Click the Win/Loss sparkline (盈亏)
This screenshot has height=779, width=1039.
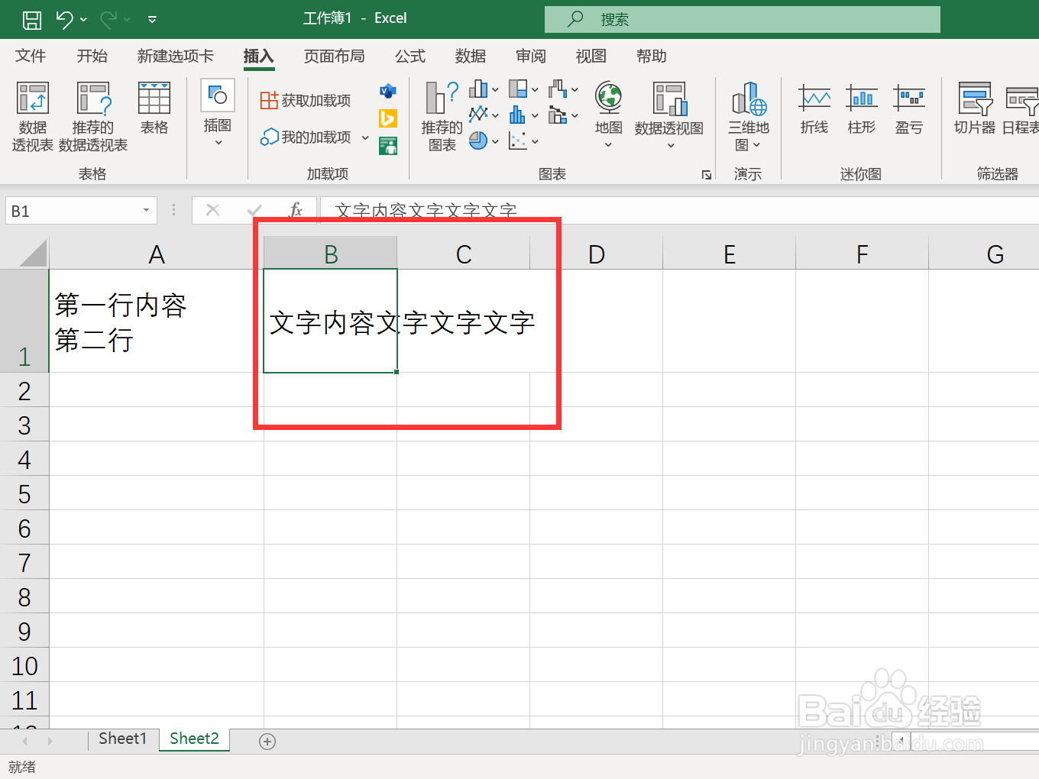[909, 111]
